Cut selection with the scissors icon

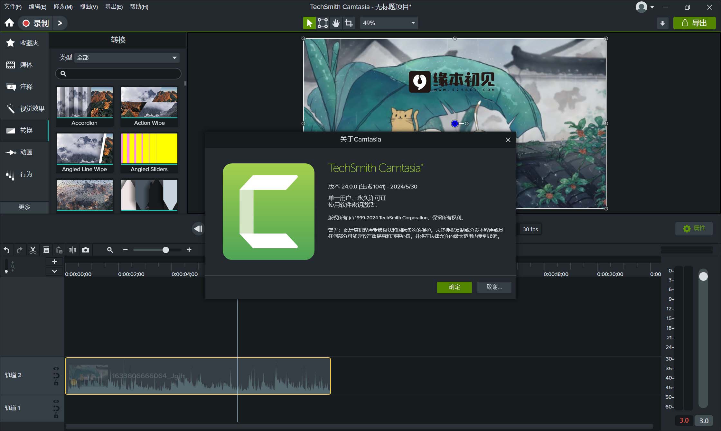coord(33,250)
